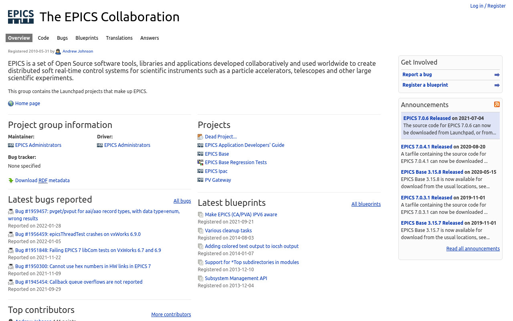Switch to the Bugs tab
Image resolution: width=513 pixels, height=321 pixels.
coord(62,38)
